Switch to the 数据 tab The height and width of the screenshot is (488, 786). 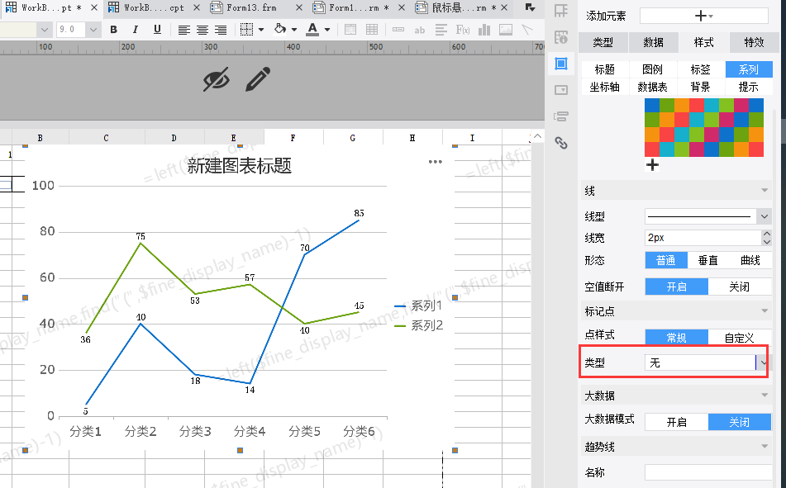point(653,43)
